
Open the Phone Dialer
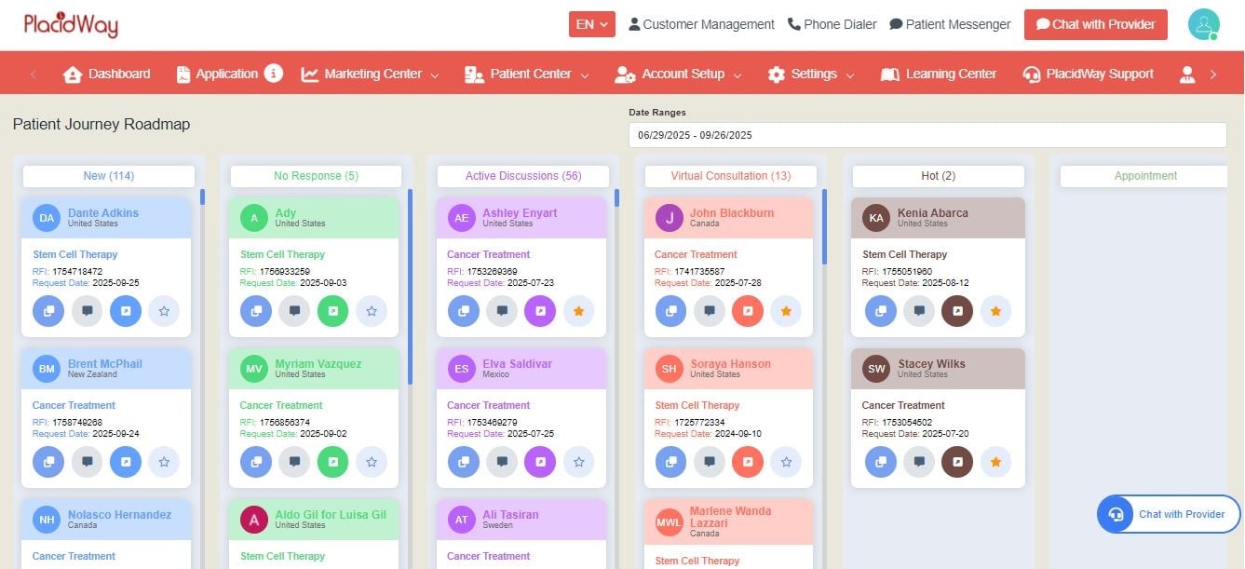pos(832,24)
